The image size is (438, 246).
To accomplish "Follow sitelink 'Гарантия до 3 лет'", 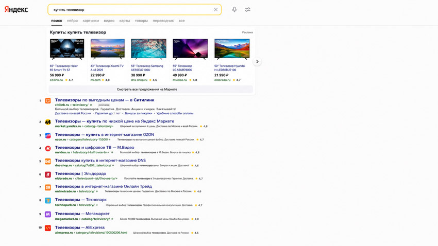I will click(x=108, y=113).
